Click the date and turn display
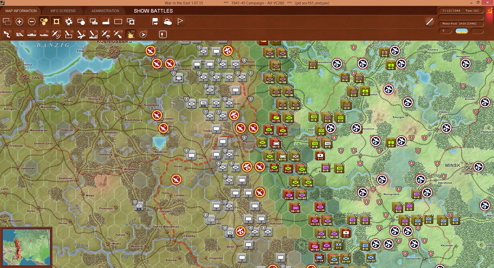The image size is (494, 268). click(x=461, y=11)
